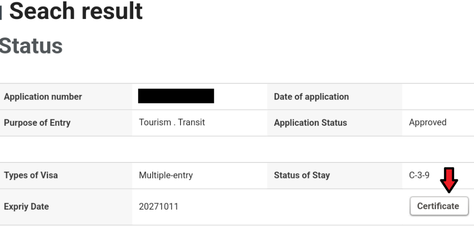This screenshot has width=474, height=229.
Task: Select the Application number label
Action: point(43,97)
